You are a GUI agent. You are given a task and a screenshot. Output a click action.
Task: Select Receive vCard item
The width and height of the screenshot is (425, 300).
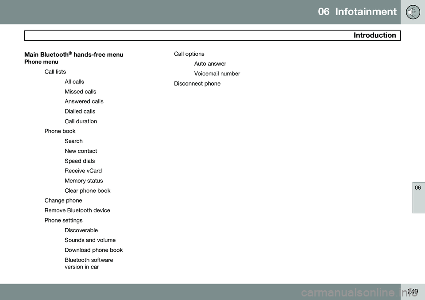pyautogui.click(x=83, y=171)
